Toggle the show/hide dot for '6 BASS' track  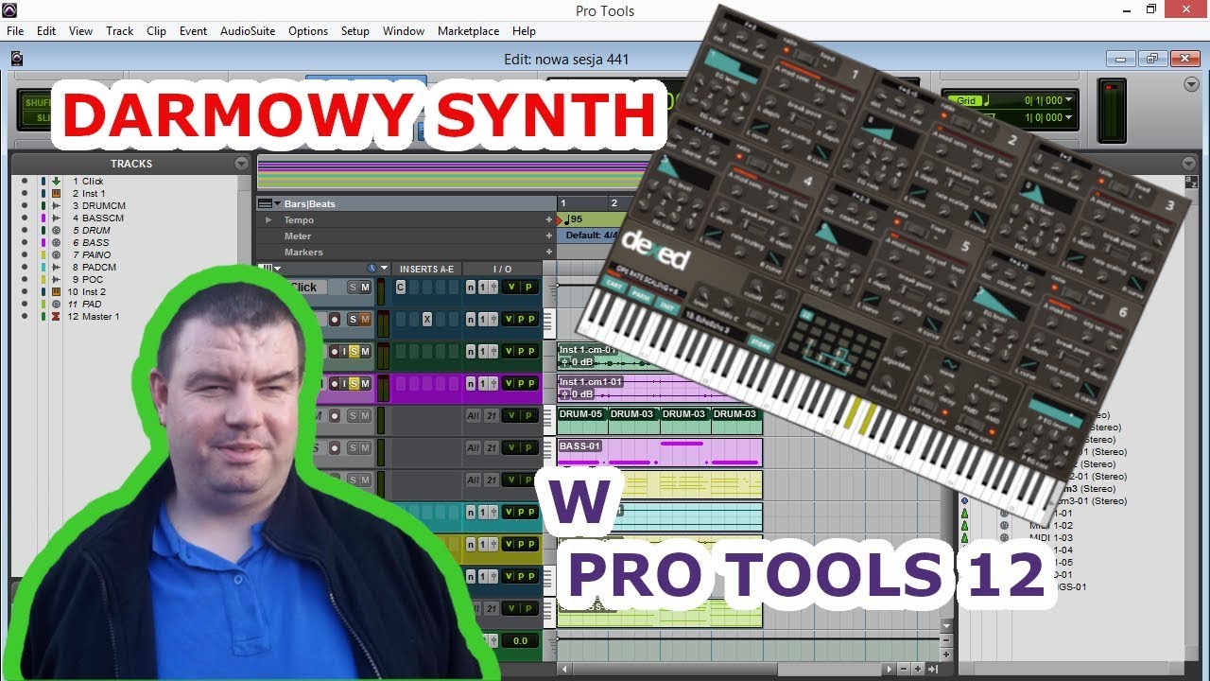point(26,242)
